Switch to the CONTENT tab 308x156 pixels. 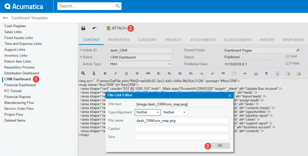tap(91, 40)
